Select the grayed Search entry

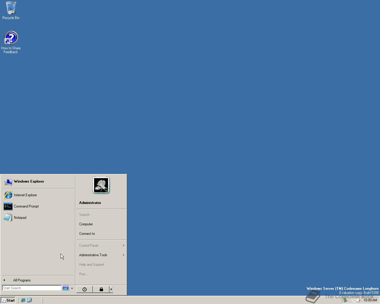[101, 215]
